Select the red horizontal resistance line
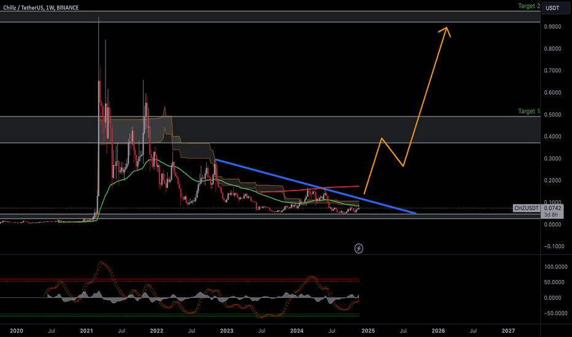The width and height of the screenshot is (572, 337). [x=309, y=189]
